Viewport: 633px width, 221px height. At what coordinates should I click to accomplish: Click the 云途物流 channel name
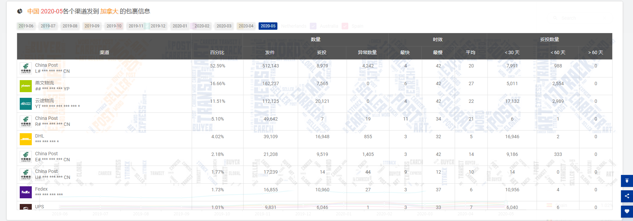[44, 100]
